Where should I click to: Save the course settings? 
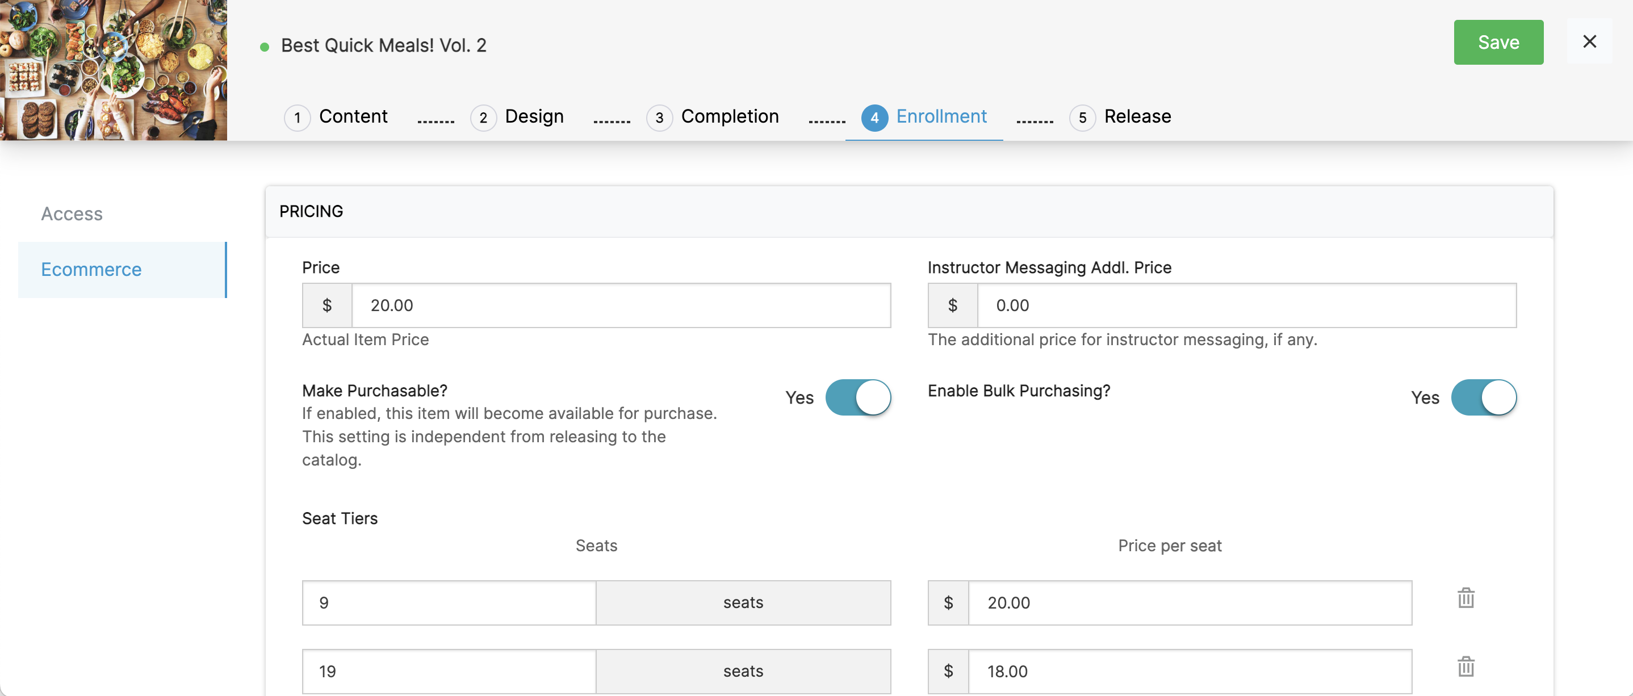1498,42
